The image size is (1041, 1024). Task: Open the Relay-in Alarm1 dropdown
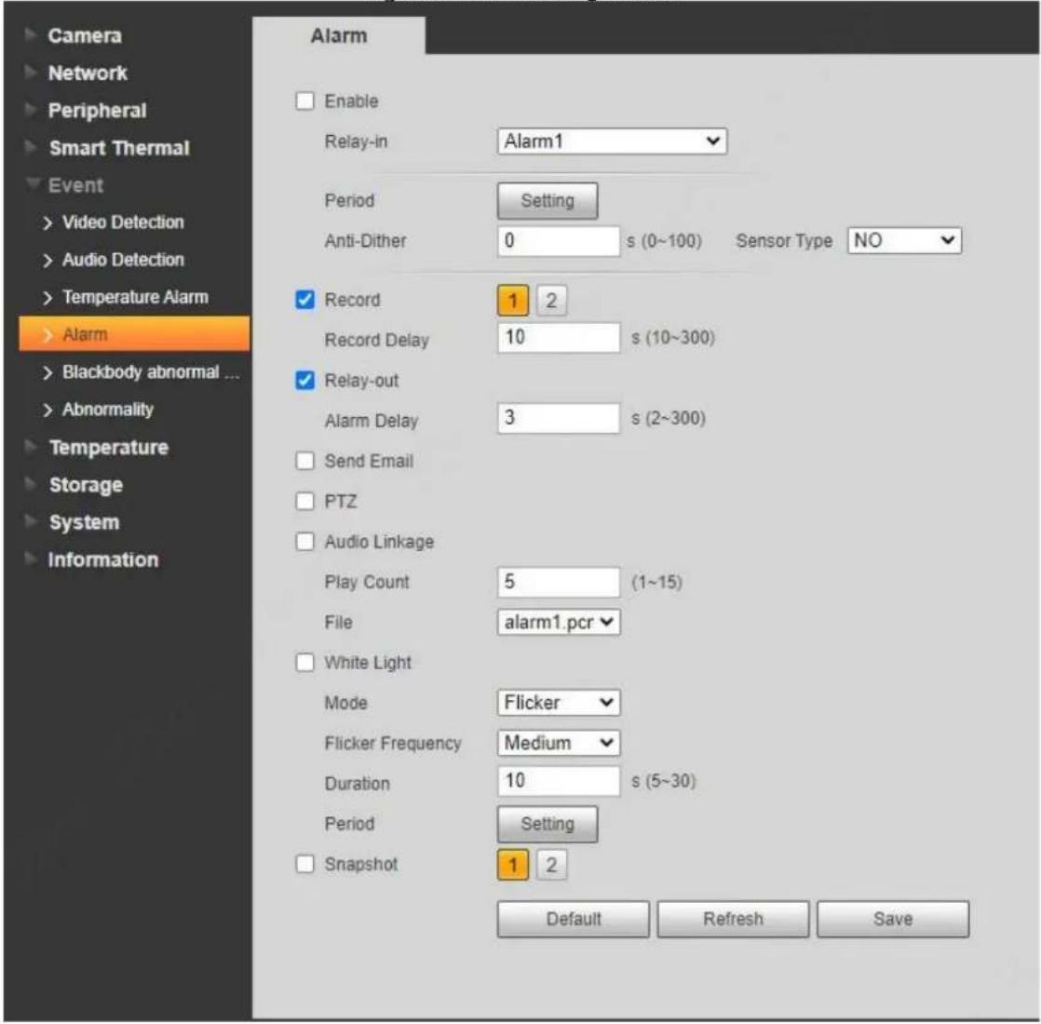pyautogui.click(x=612, y=141)
